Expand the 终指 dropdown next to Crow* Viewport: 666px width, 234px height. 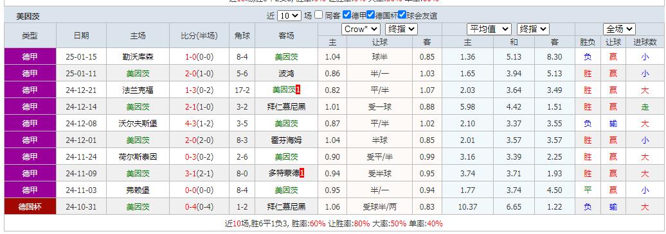point(401,29)
